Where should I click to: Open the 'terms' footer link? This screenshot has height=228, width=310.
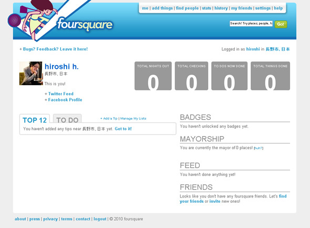tap(67, 219)
